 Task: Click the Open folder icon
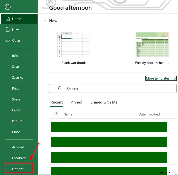(8, 40)
